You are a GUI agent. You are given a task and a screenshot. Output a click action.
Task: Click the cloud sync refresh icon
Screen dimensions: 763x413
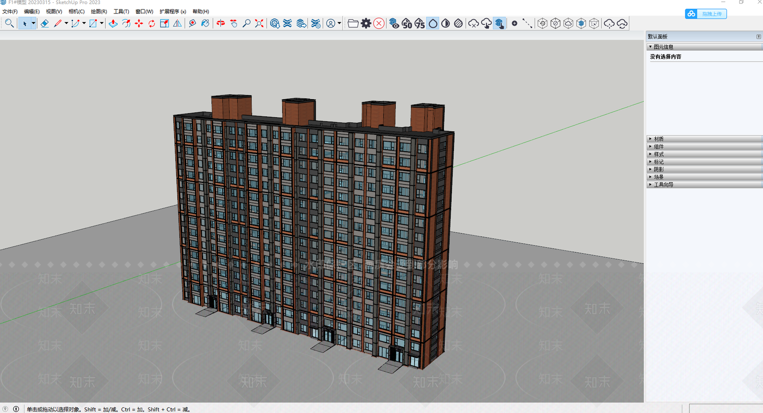coord(622,23)
